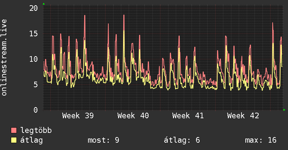Select the legtöbb legend label
The height and width of the screenshot is (150, 288).
point(36,130)
